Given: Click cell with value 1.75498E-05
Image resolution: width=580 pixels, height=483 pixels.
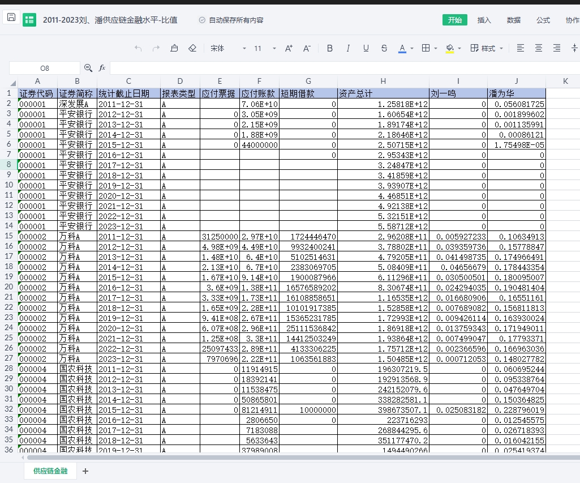Looking at the screenshot, I should (x=517, y=145).
